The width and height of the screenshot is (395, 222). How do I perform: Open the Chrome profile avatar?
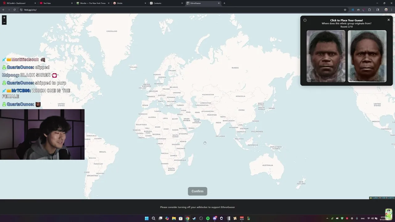386,10
